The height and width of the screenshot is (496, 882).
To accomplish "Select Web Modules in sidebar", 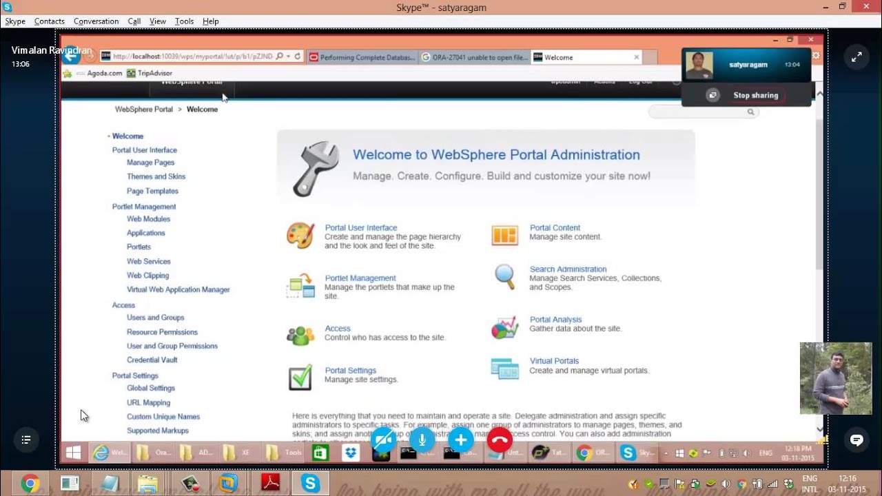I will point(149,219).
